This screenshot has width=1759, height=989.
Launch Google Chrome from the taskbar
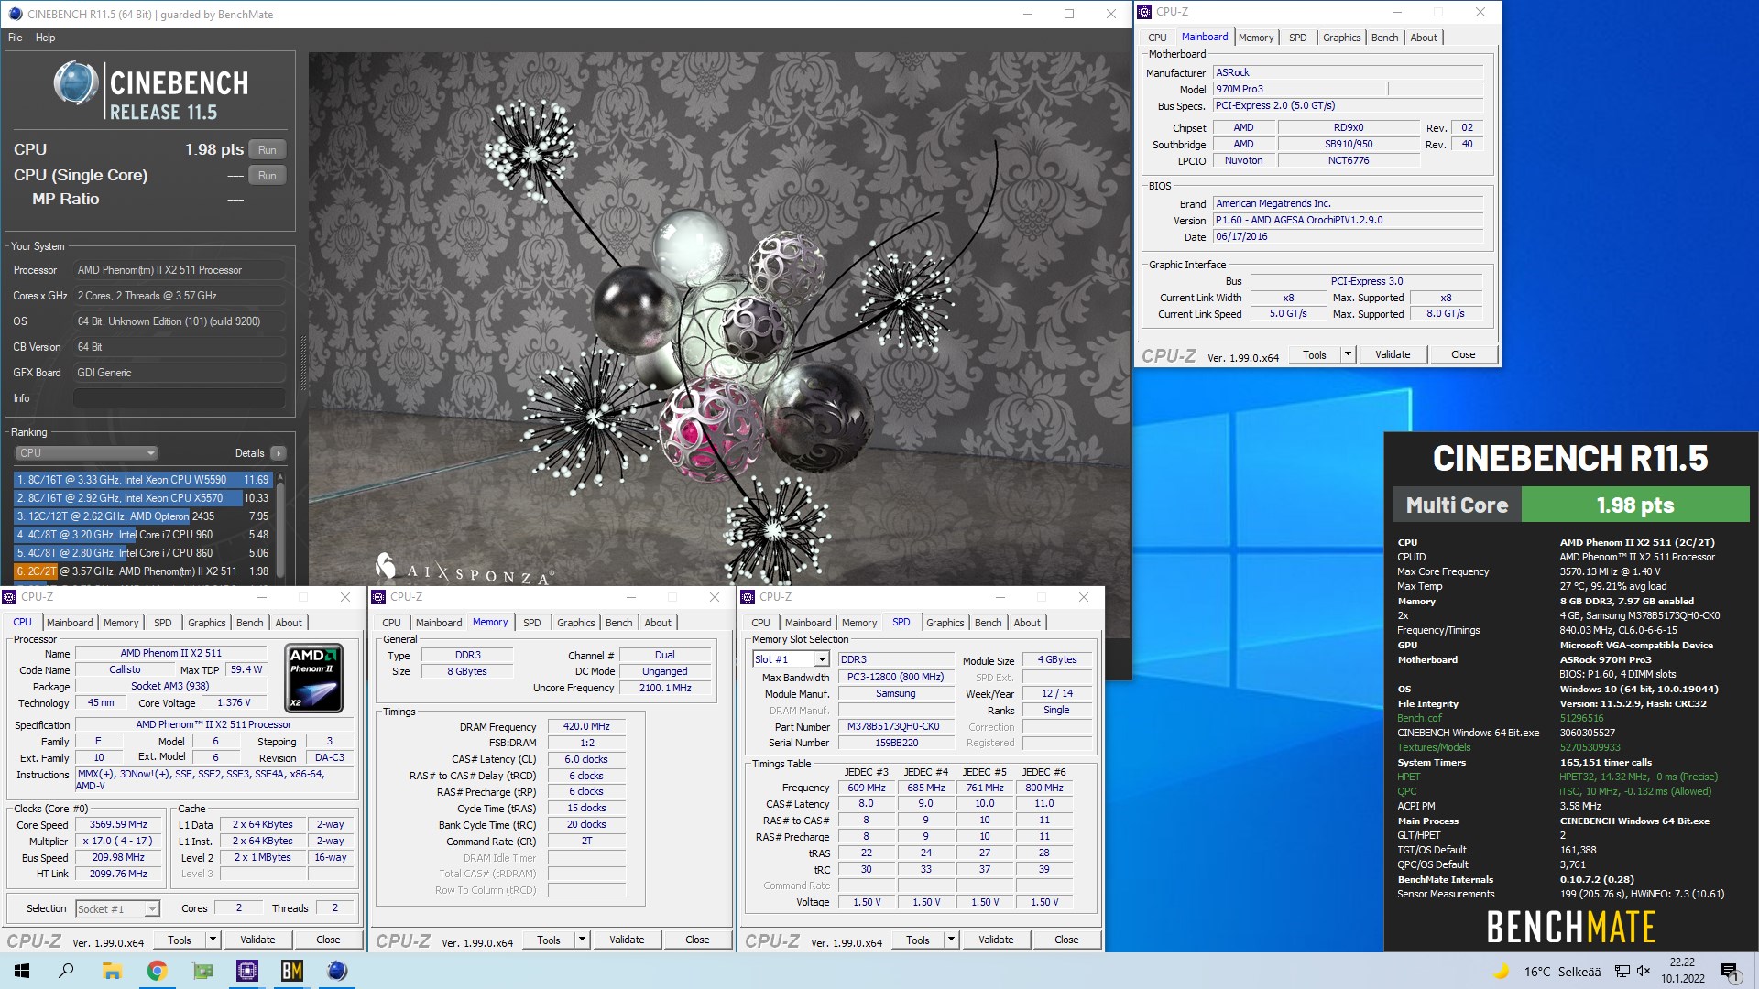click(157, 971)
